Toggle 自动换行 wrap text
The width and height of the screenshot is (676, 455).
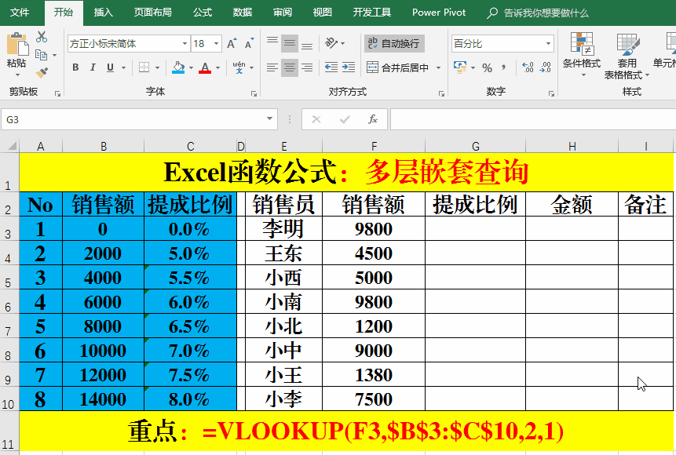click(x=394, y=43)
